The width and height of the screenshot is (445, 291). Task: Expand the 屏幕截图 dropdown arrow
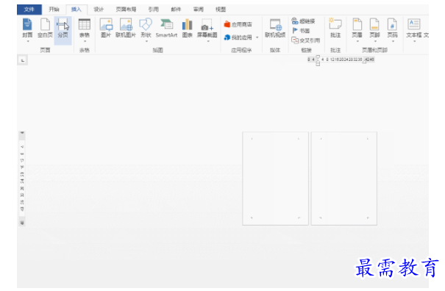208,41
